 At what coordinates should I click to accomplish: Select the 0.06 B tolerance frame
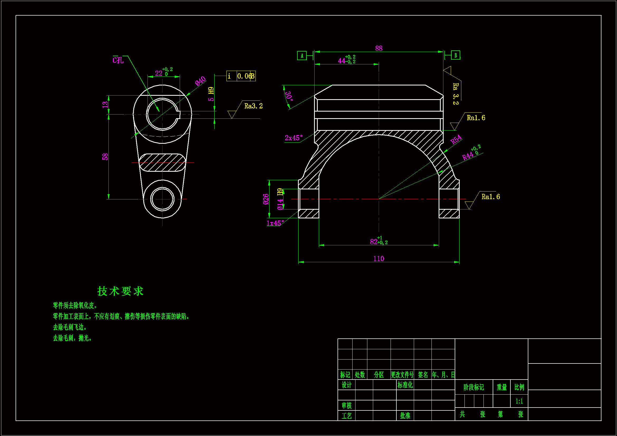[x=241, y=76]
